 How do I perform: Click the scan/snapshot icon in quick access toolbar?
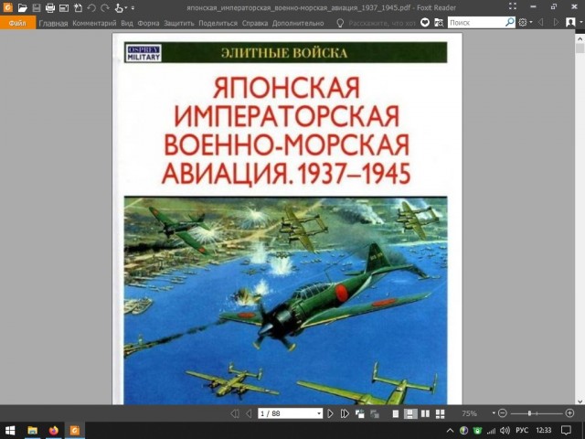coord(64,7)
